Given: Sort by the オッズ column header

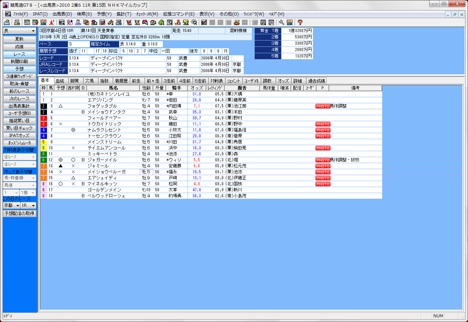Looking at the screenshot, I should pos(197,88).
